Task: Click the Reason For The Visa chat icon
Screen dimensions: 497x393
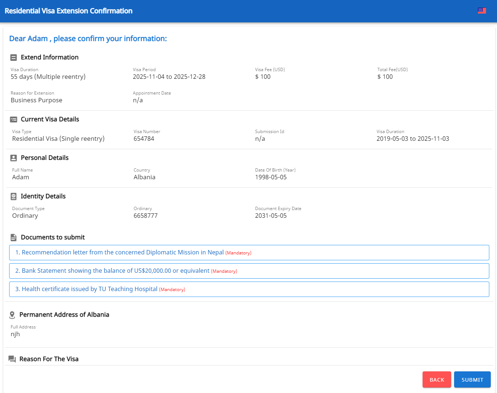Action: click(12, 359)
